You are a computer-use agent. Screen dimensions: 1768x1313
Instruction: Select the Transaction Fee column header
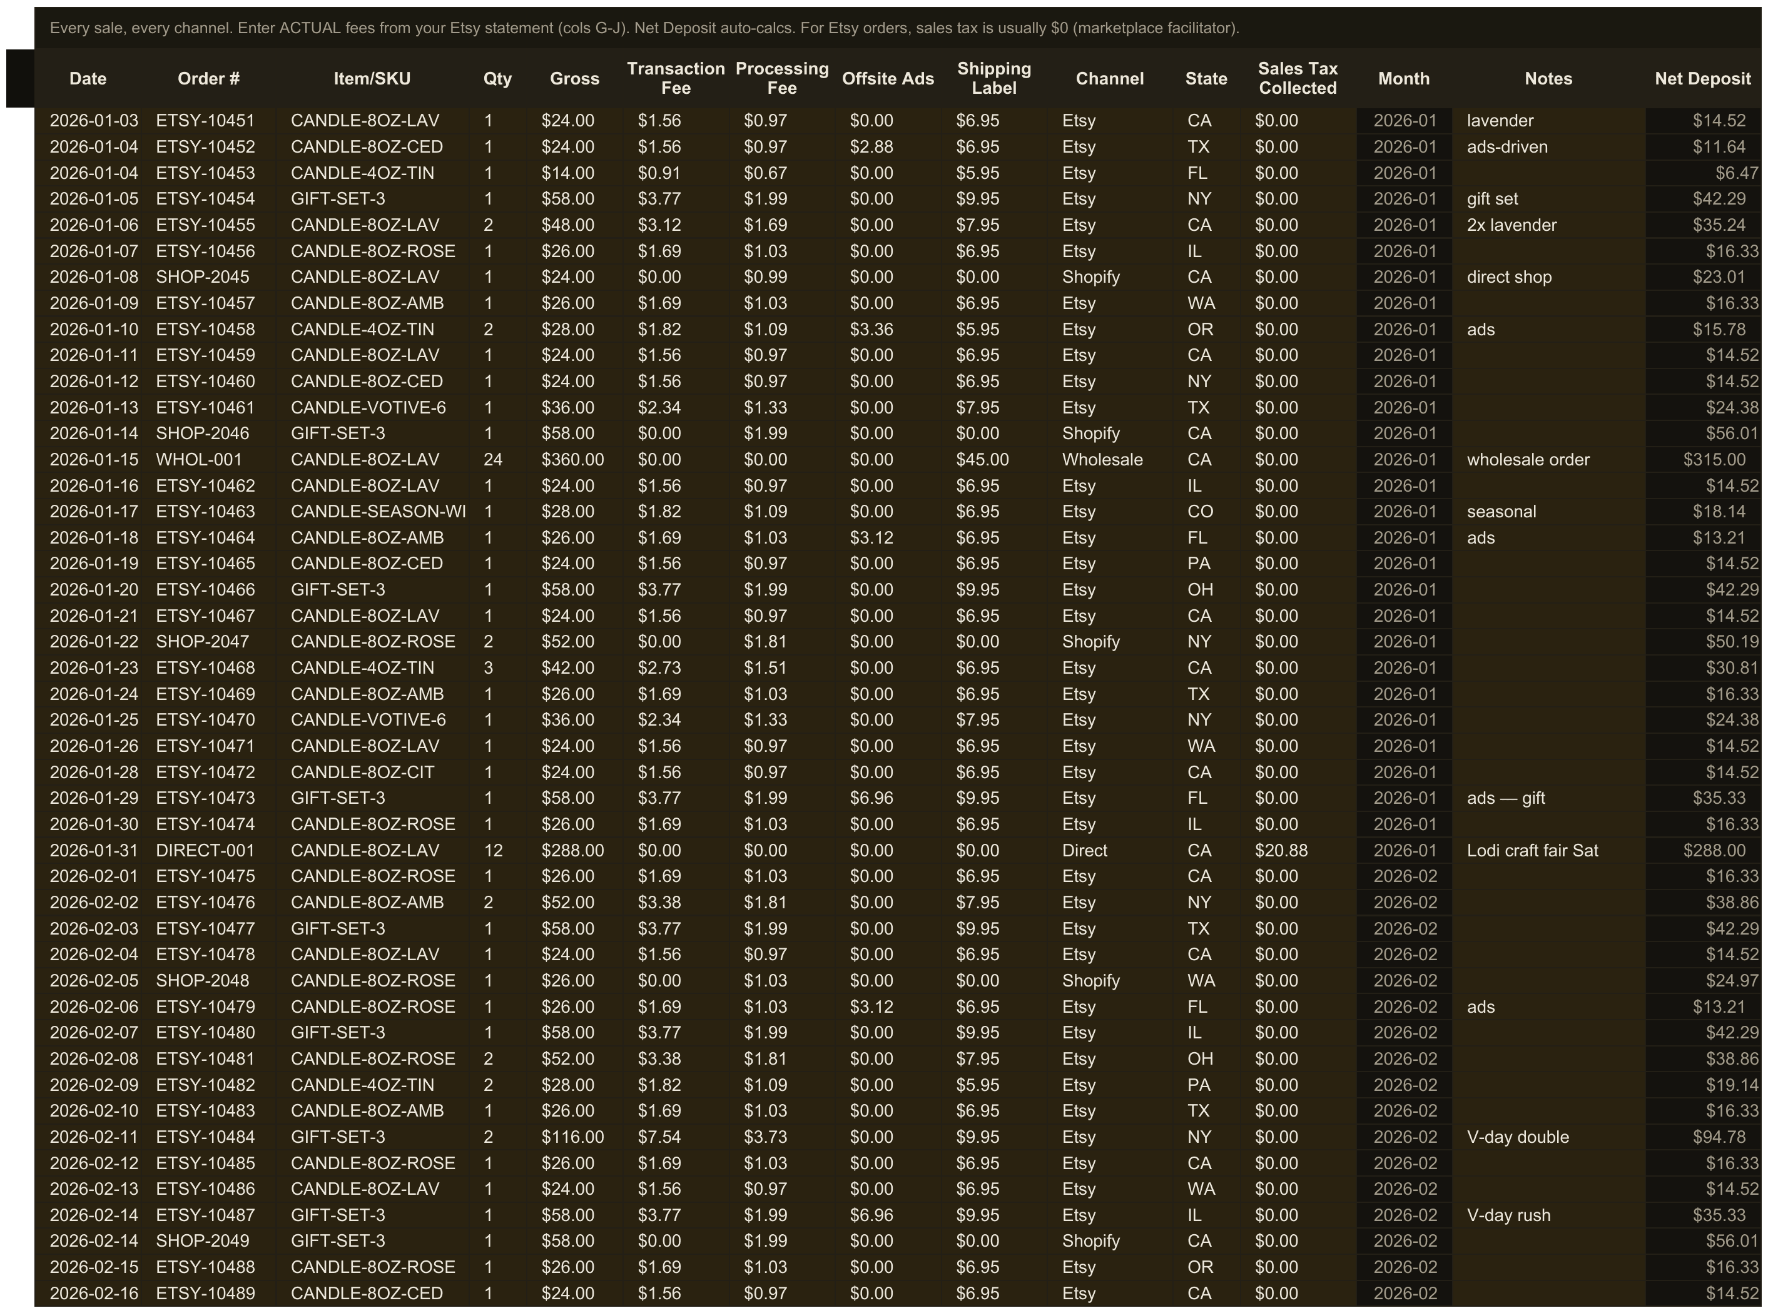[676, 79]
